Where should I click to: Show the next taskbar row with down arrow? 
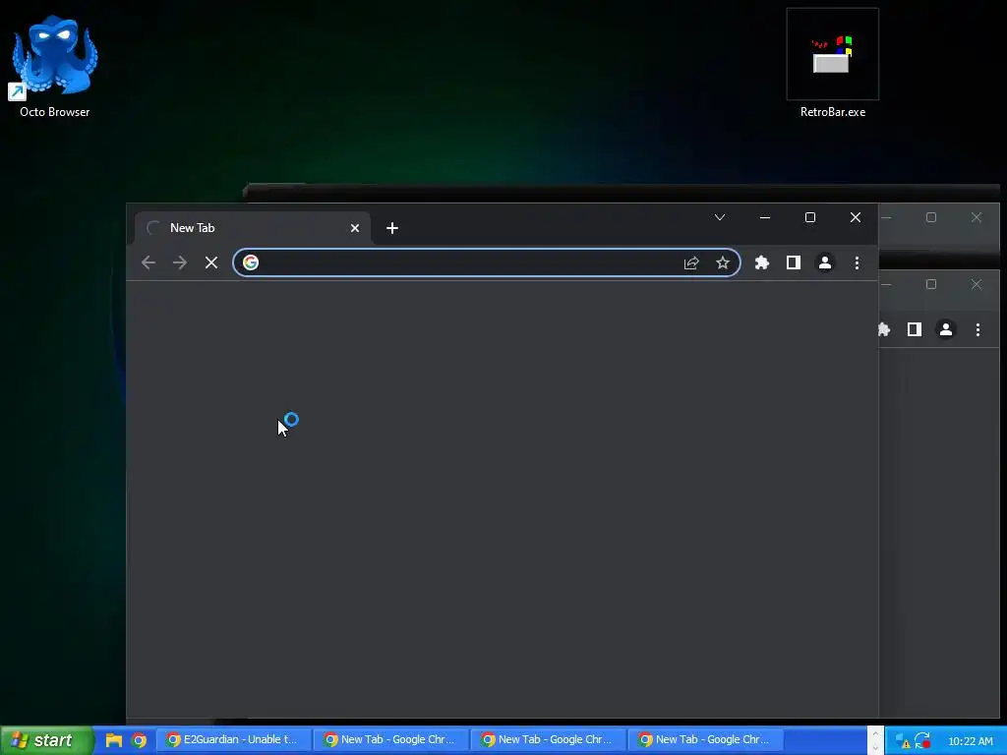tap(875, 747)
